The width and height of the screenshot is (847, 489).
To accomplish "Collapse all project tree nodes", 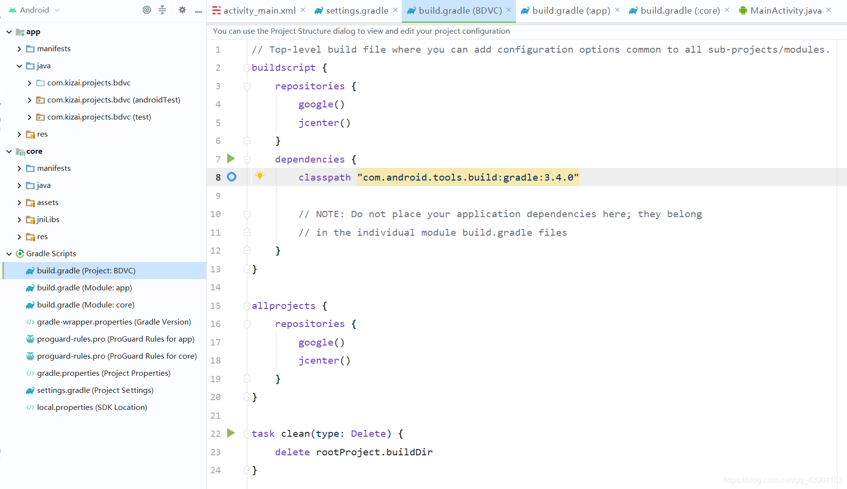I will pos(162,10).
